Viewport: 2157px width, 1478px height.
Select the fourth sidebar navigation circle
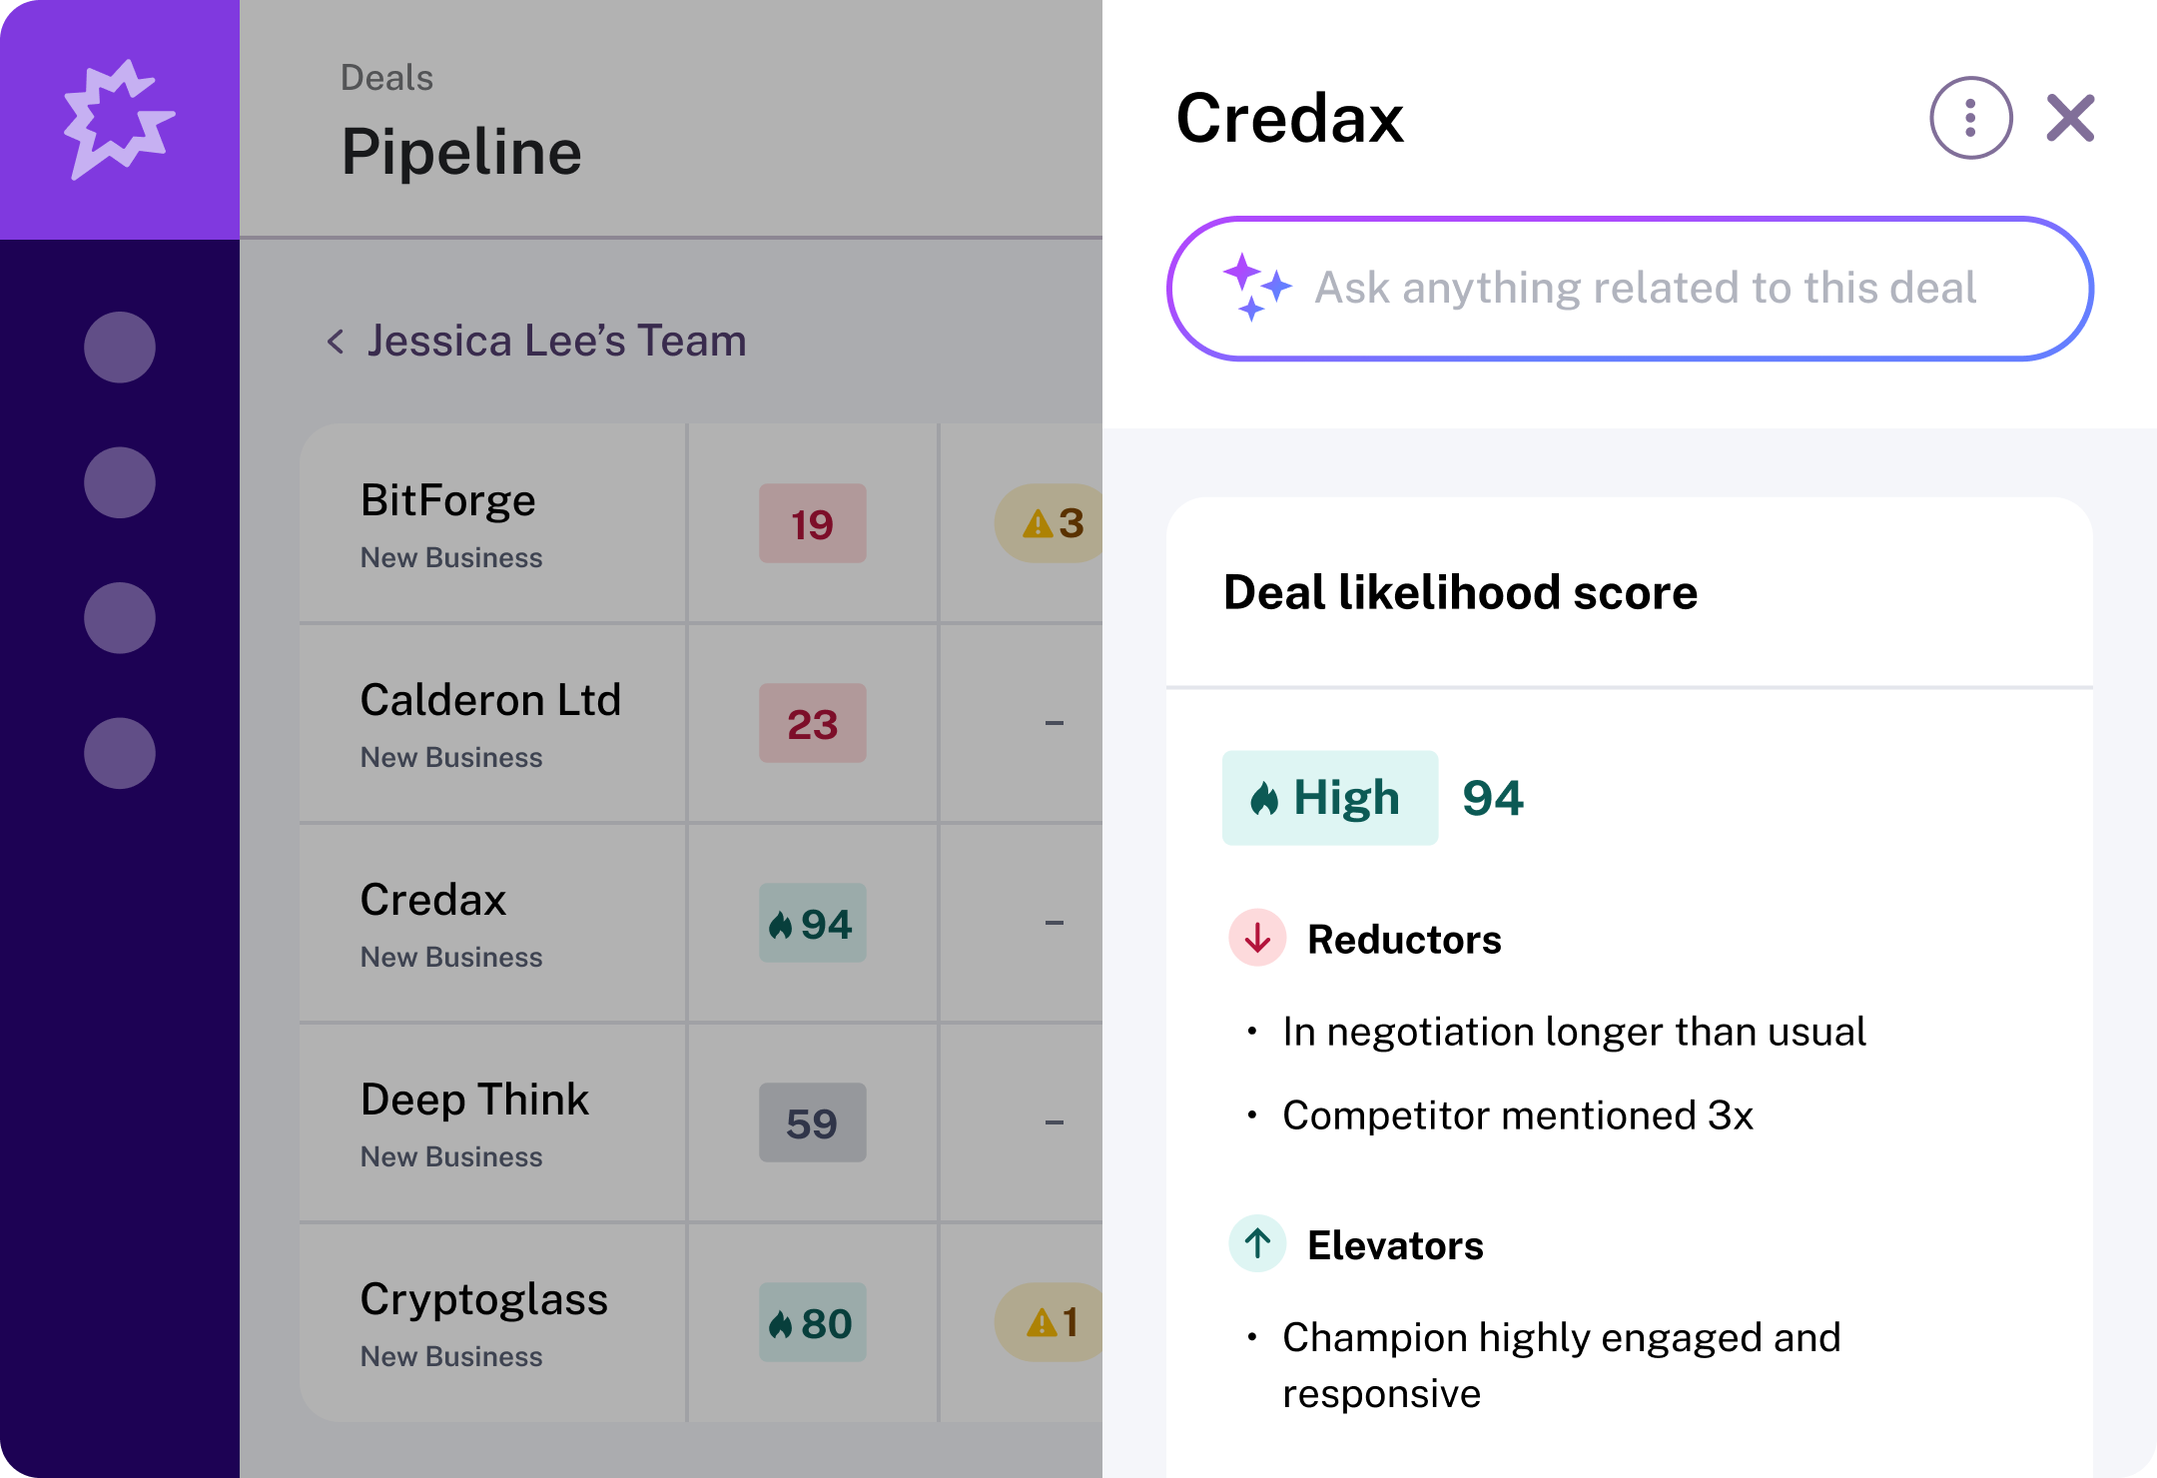[x=120, y=753]
